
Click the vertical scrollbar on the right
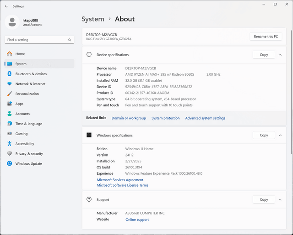pos(291,92)
